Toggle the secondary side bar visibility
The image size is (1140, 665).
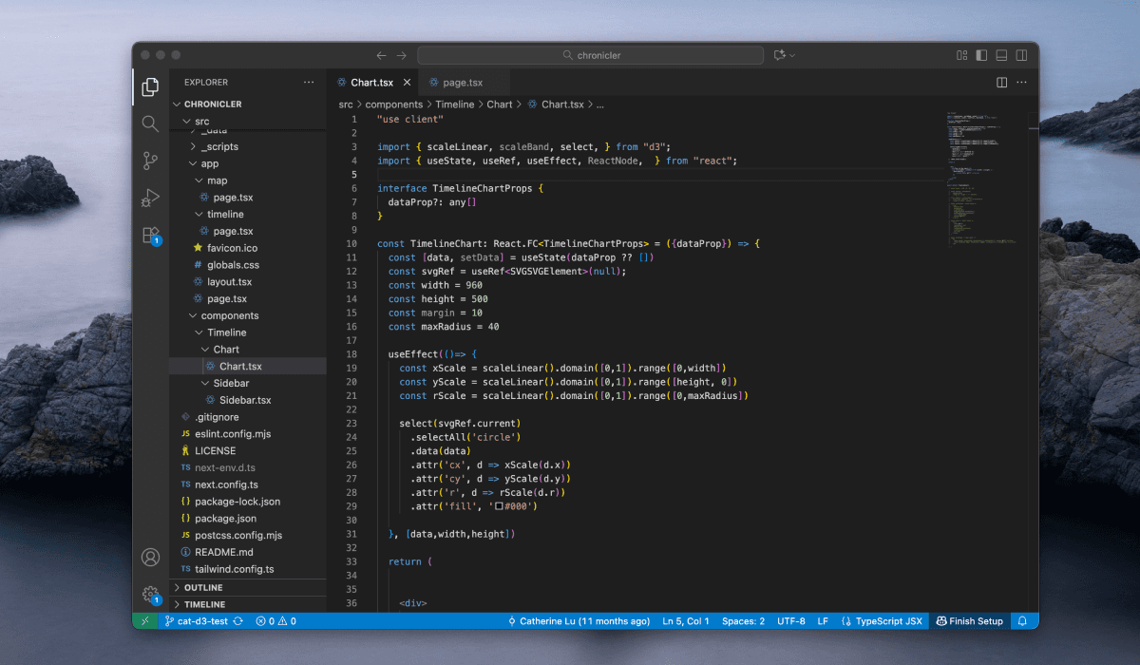1021,55
